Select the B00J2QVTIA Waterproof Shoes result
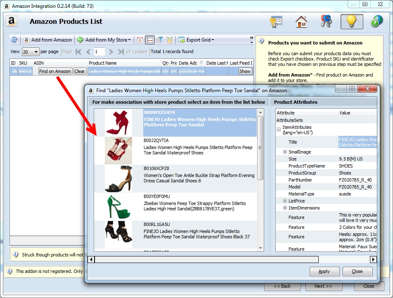Screen dimensions: 393x298 [x=175, y=151]
